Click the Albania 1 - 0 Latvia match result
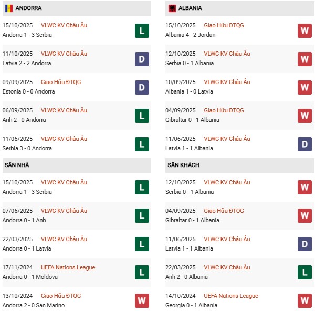This screenshot has width=315, height=311. 189,91
